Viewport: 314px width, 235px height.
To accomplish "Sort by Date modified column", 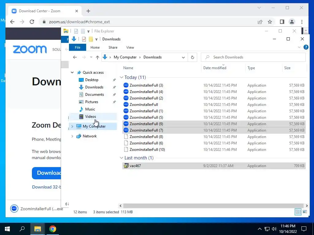I will (x=215, y=68).
